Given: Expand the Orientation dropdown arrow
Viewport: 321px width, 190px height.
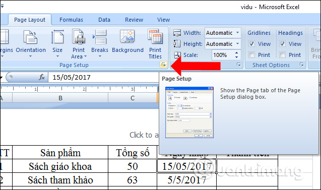Looking at the screenshot, I should [x=31, y=56].
